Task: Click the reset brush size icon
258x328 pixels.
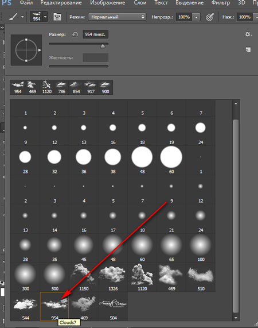Action: (x=75, y=34)
